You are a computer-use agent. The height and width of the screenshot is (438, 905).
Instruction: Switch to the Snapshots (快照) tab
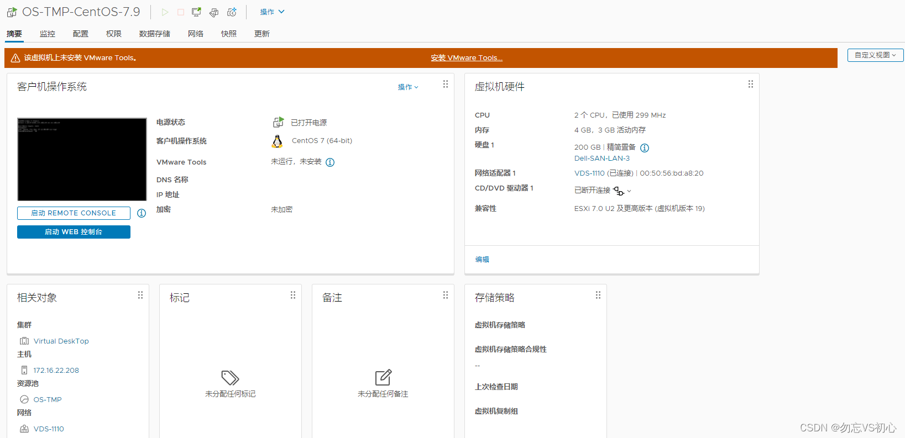[228, 34]
